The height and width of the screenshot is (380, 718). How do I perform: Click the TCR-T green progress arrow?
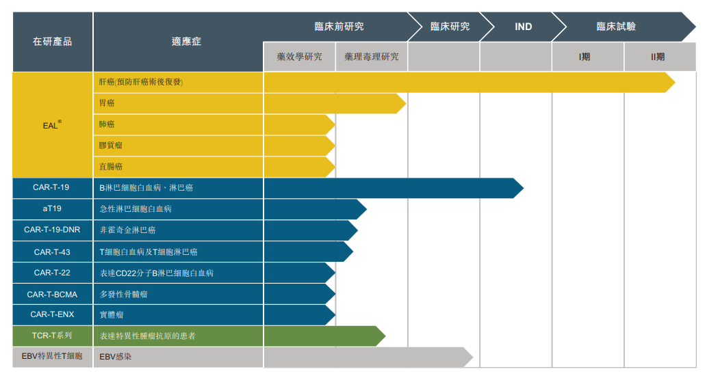point(324,336)
